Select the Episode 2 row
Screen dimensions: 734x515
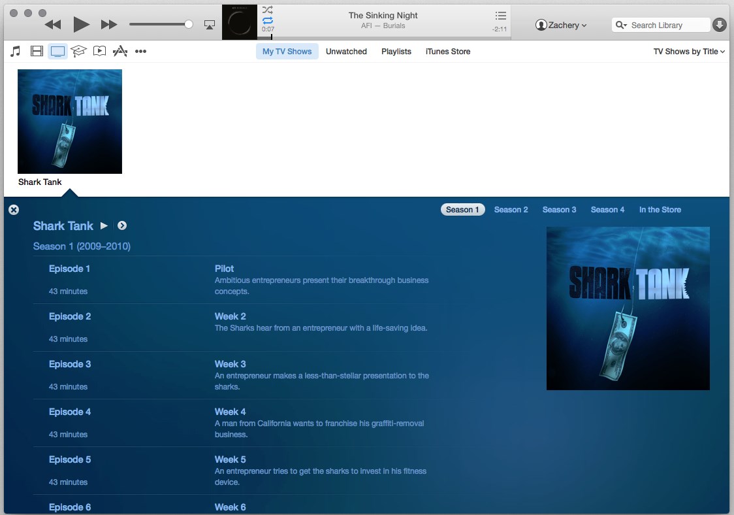239,327
